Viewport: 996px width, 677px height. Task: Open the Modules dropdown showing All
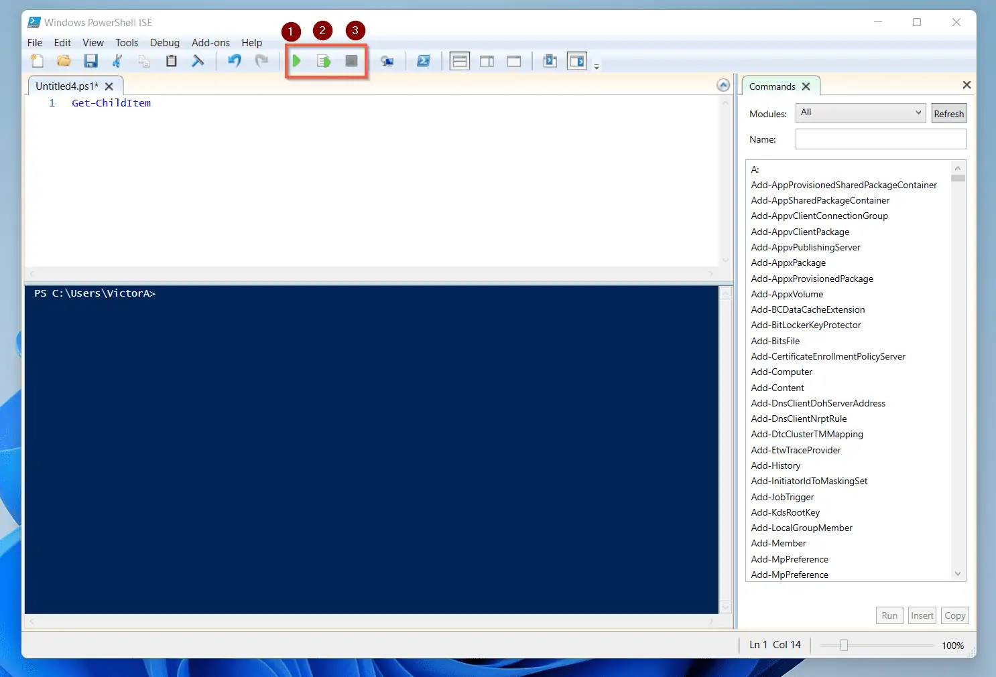pos(861,112)
